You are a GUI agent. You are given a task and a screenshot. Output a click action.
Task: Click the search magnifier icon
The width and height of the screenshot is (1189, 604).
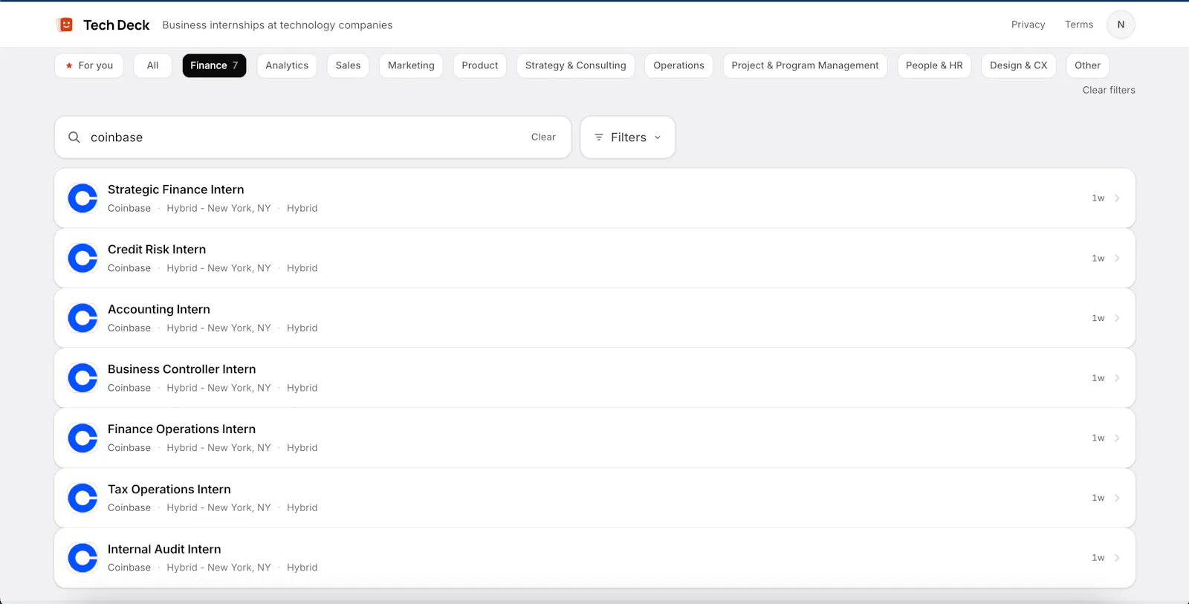pos(74,137)
